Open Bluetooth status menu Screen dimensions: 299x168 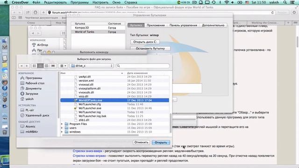click(220, 2)
